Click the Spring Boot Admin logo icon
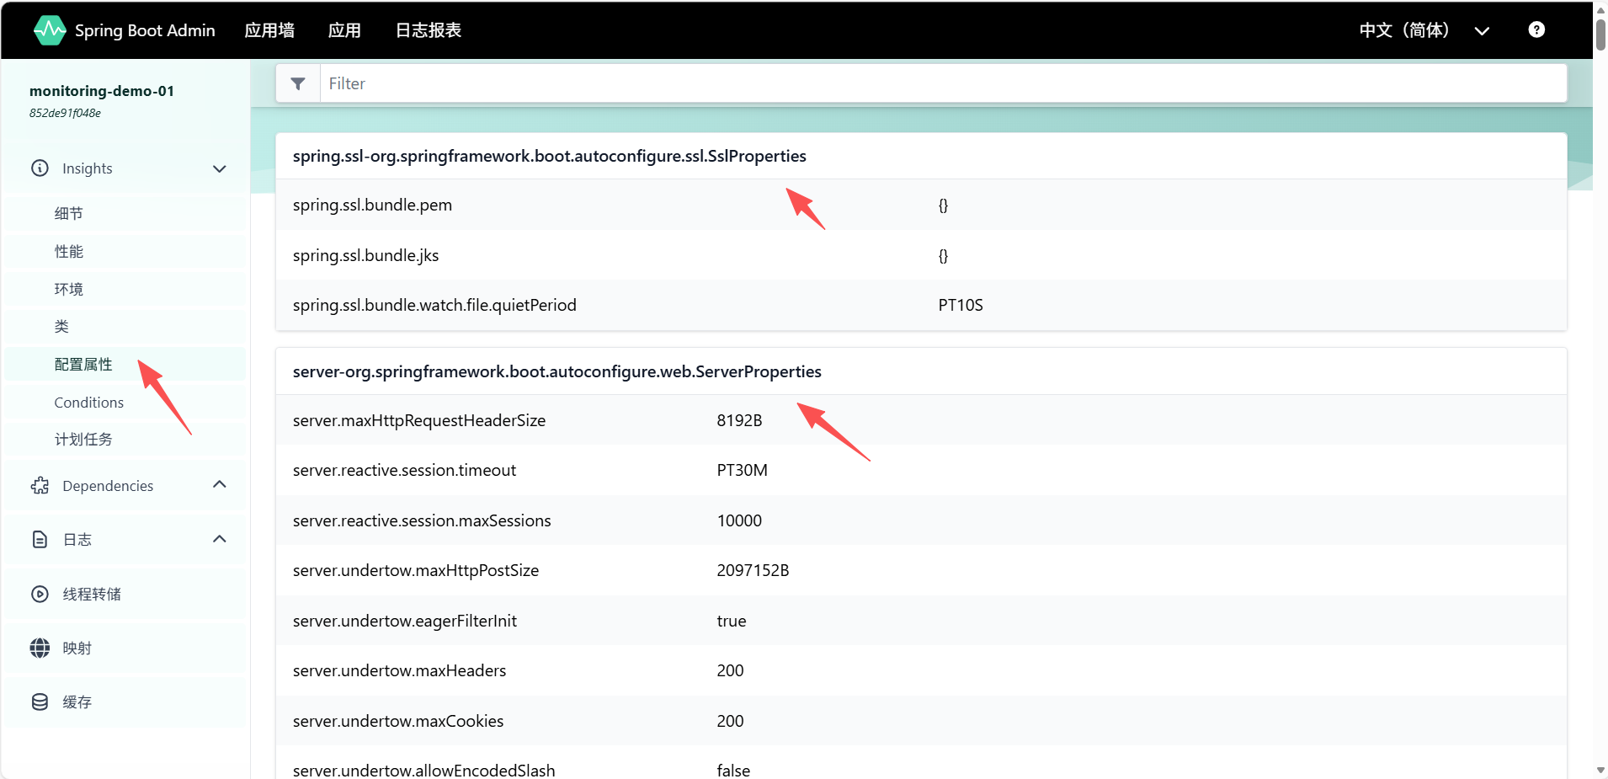Viewport: 1608px width, 779px height. pyautogui.click(x=50, y=30)
